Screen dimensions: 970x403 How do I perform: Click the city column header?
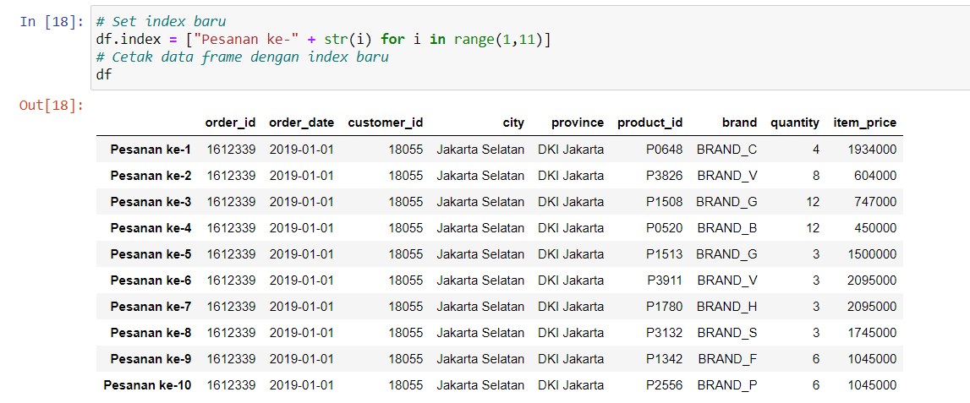click(513, 123)
